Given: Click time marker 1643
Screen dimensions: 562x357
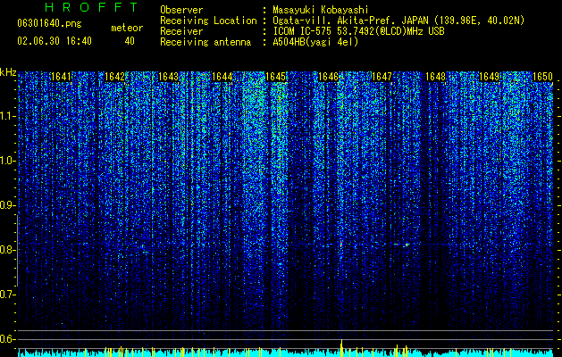Looking at the screenshot, I should (168, 77).
